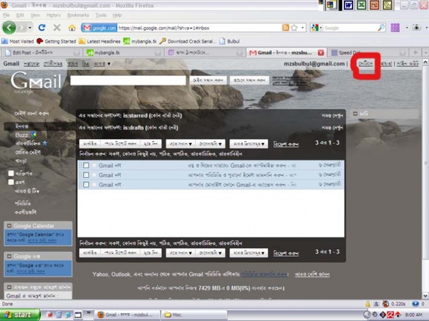Image resolution: width=429 pixels, height=321 pixels.
Task: Open a new tab with the plus button
Action: coord(416,53)
